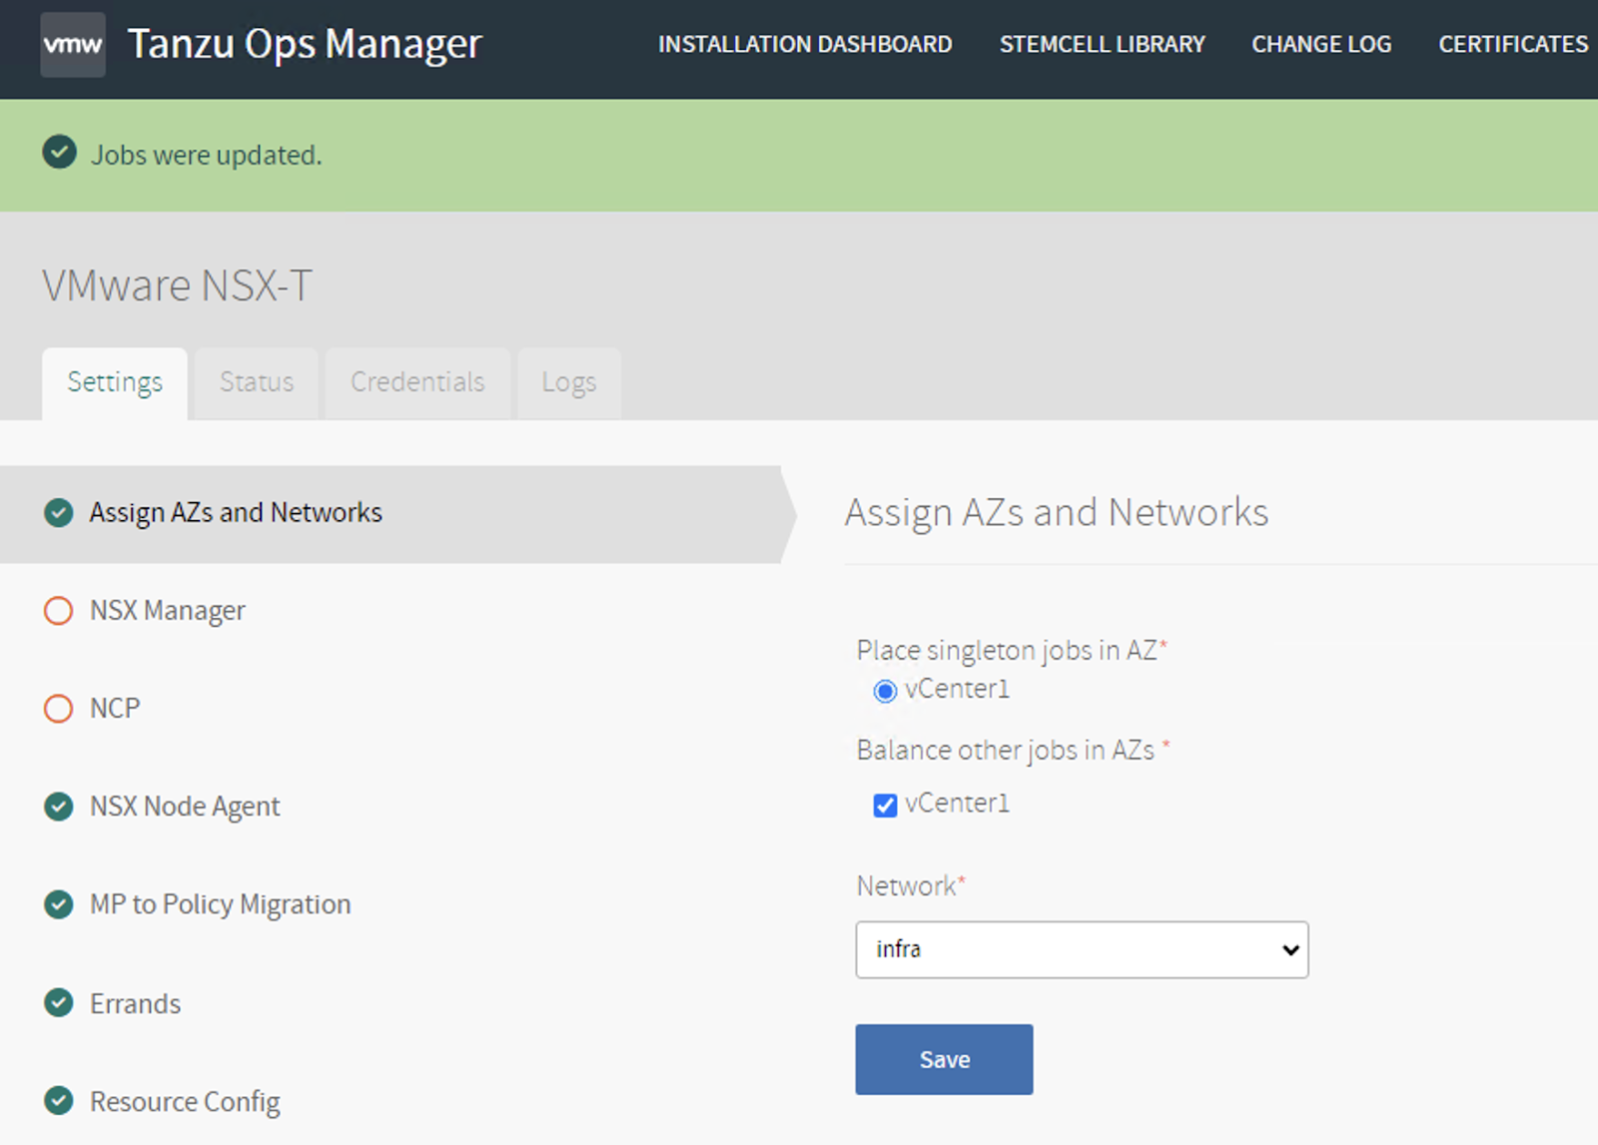This screenshot has height=1145, width=1598.
Task: Click the VMware NSX-T page heading
Action: coord(177,286)
